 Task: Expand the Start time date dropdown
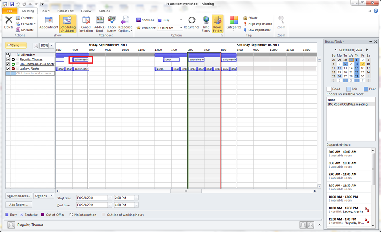(110, 198)
